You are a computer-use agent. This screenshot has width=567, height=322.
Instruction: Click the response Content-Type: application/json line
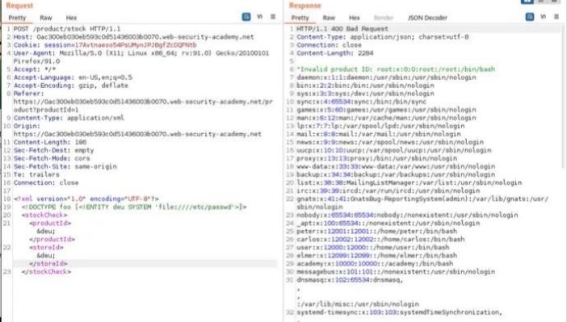point(383,37)
